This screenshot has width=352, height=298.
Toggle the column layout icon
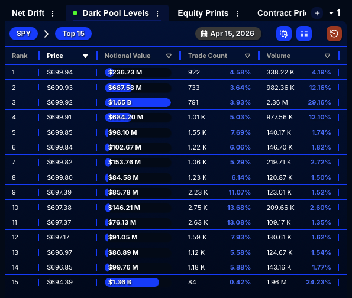click(x=304, y=34)
